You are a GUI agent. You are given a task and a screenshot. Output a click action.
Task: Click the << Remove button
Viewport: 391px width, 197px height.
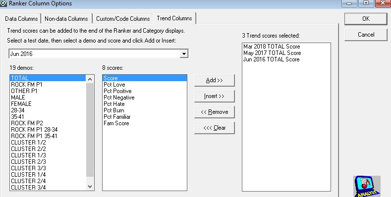click(215, 112)
